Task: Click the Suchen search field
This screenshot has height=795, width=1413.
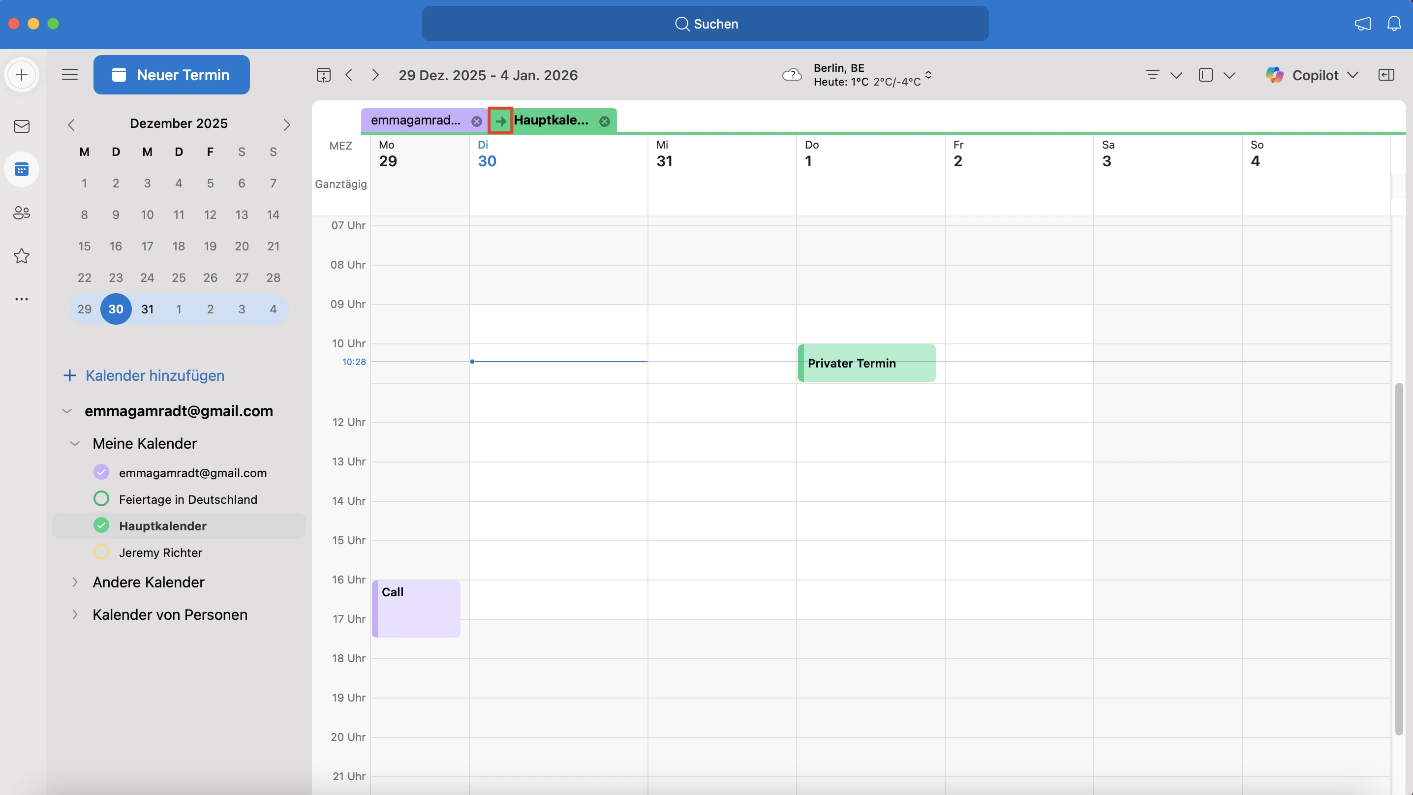Action: coord(706,24)
